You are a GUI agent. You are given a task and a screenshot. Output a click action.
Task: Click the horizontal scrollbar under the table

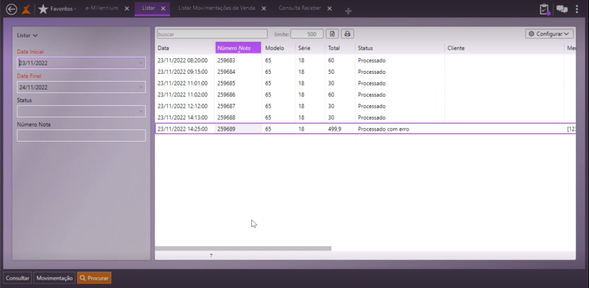243,248
